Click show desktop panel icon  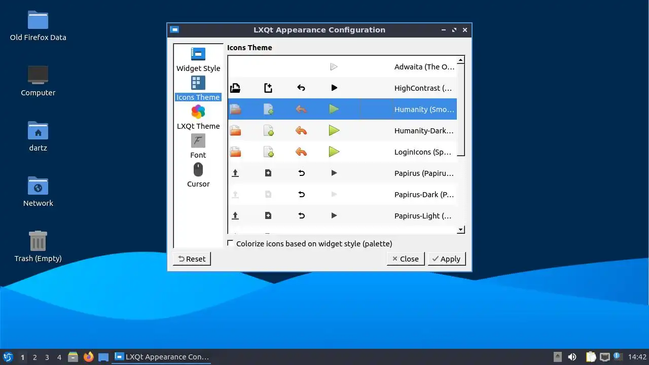click(x=104, y=357)
